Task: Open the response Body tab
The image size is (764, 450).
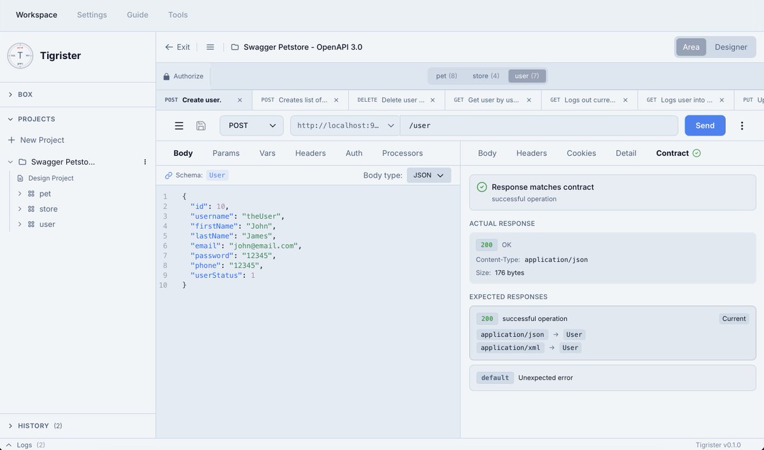Action: pyautogui.click(x=487, y=153)
